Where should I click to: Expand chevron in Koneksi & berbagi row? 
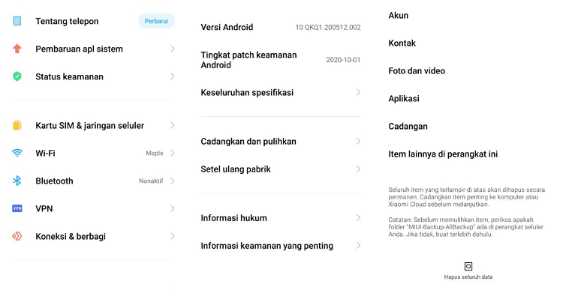click(173, 236)
